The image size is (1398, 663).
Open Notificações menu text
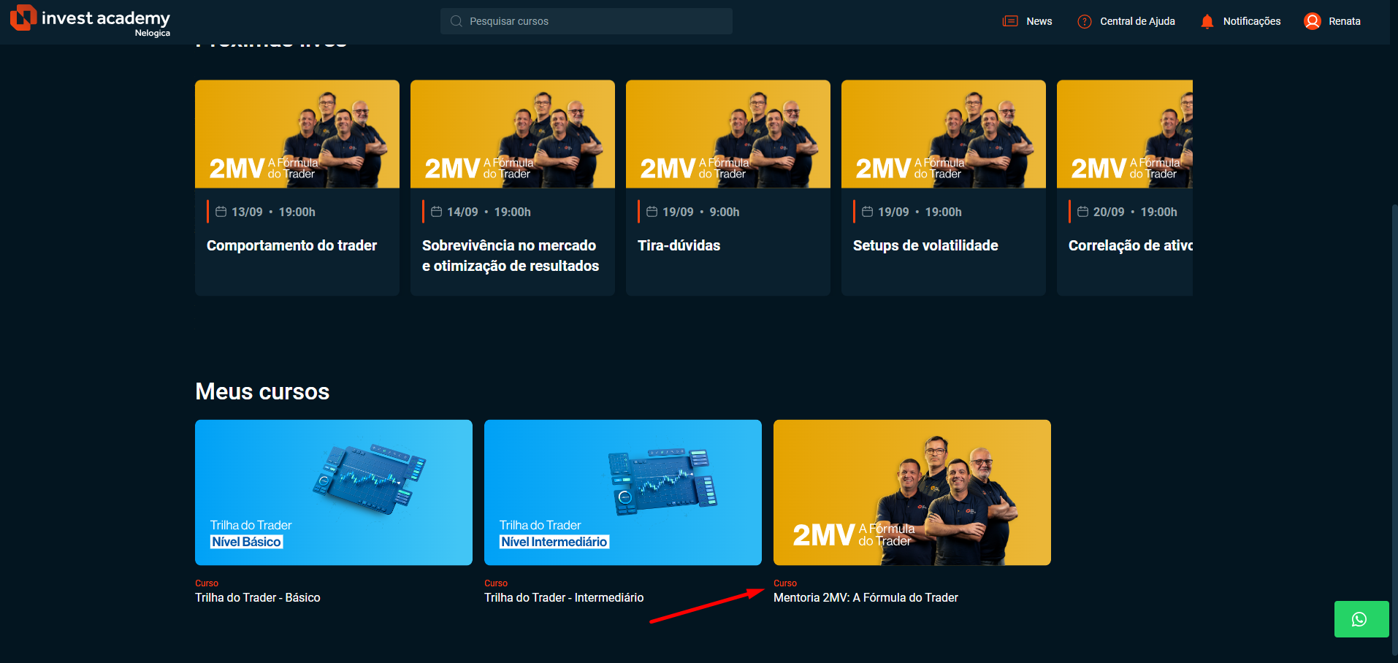(x=1252, y=21)
